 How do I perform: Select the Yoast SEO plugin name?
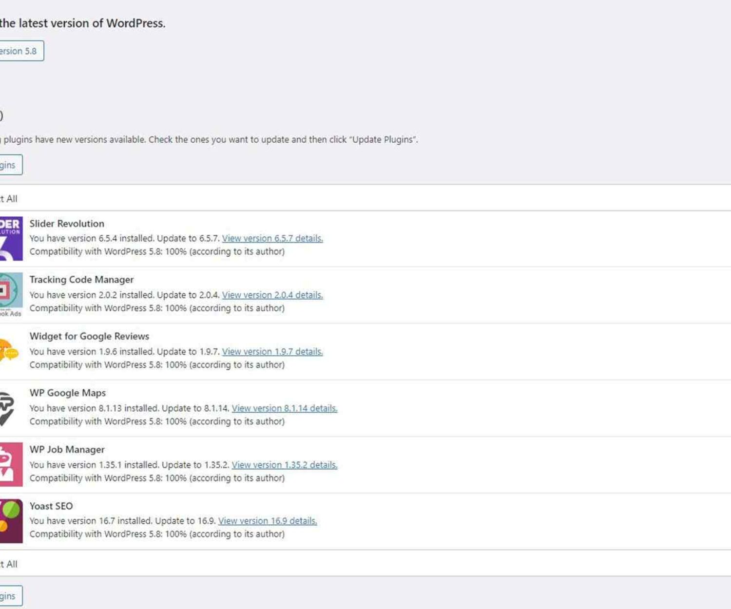tap(51, 506)
